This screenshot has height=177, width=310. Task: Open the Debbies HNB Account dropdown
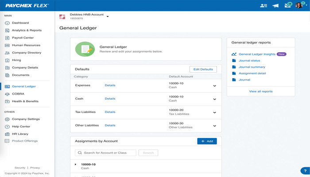click(x=108, y=17)
